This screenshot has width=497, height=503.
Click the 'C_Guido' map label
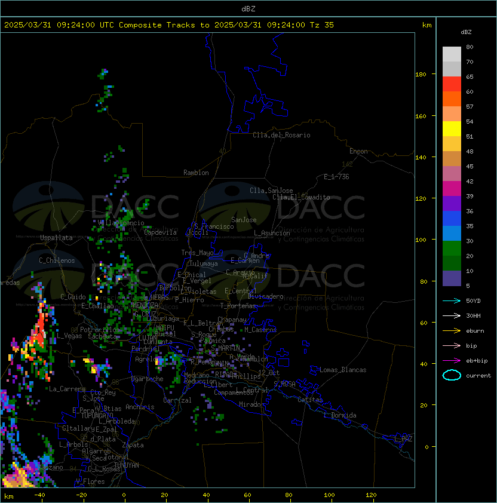(x=73, y=297)
